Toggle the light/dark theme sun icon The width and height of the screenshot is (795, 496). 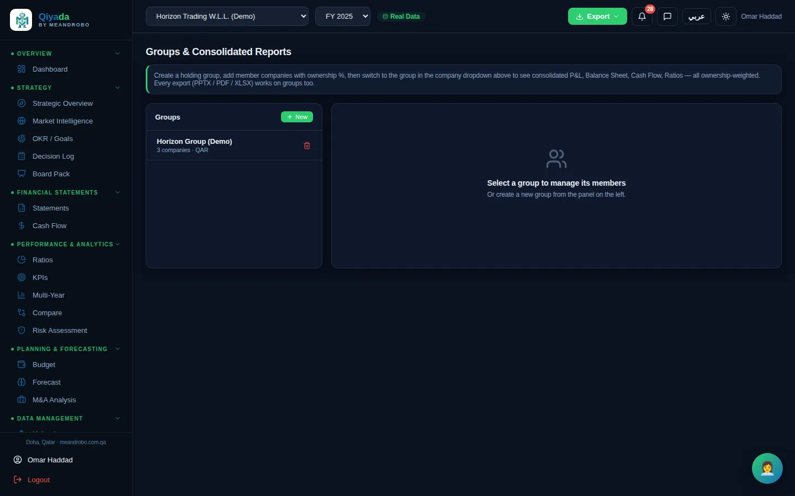[726, 17]
